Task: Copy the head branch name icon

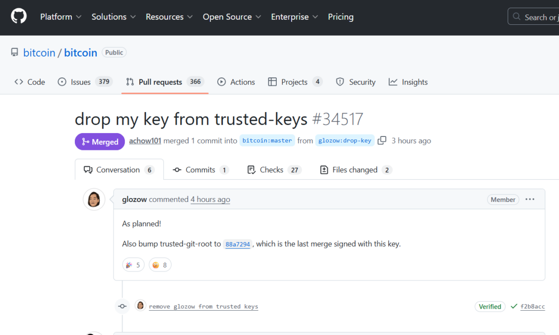Action: 382,140
